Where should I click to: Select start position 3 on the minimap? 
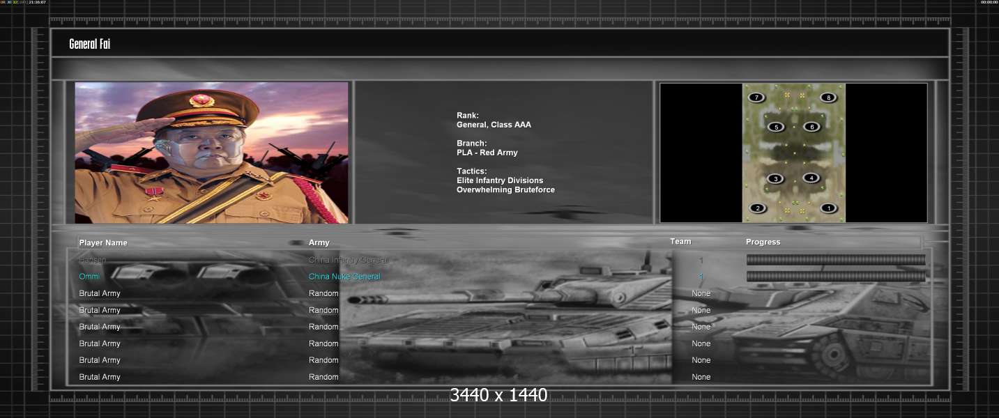[x=775, y=179]
